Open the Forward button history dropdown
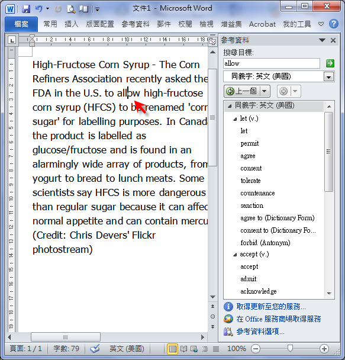The image size is (345, 360). tap(295, 91)
